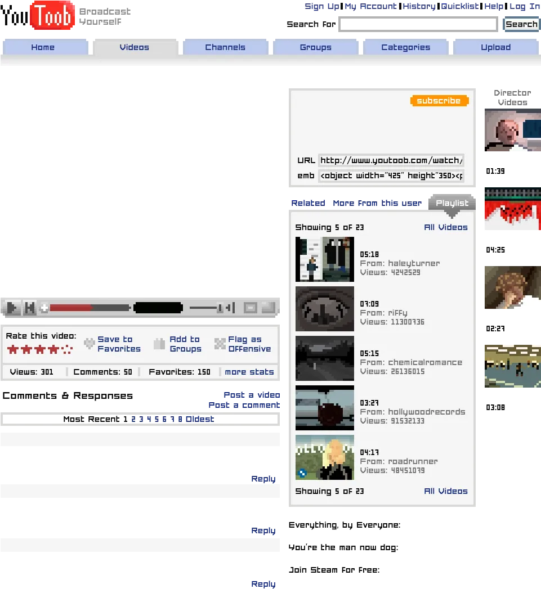Open the 03:08 director video thumbnail
The width and height of the screenshot is (541, 589).
click(513, 366)
